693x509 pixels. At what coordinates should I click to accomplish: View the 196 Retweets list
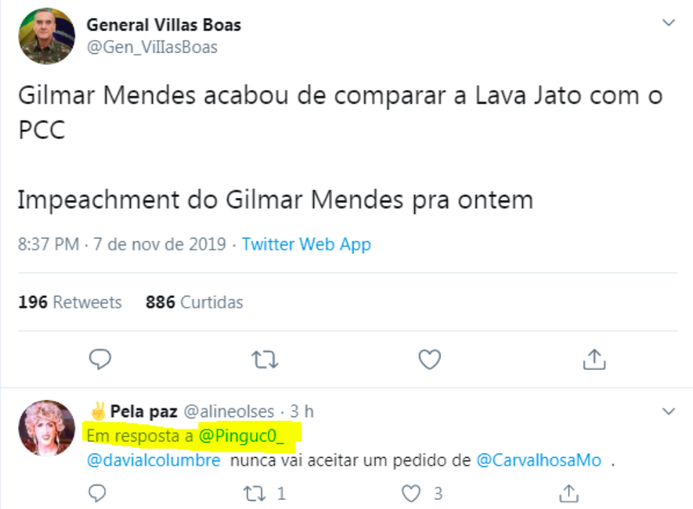(x=70, y=302)
